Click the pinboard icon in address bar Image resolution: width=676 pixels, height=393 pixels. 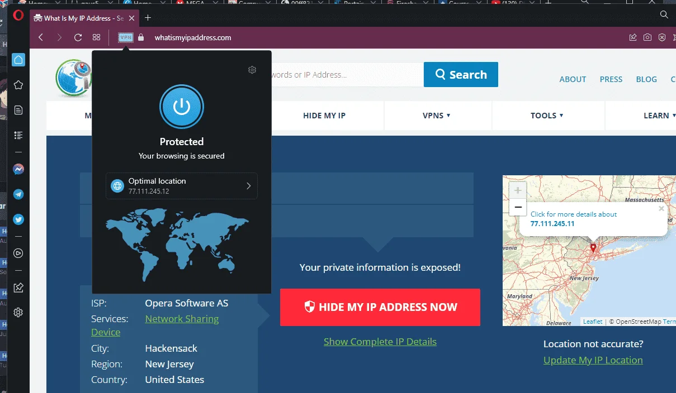click(633, 37)
